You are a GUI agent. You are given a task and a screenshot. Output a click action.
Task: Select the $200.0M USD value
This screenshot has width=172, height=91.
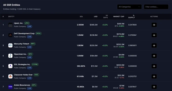pos(94,45)
